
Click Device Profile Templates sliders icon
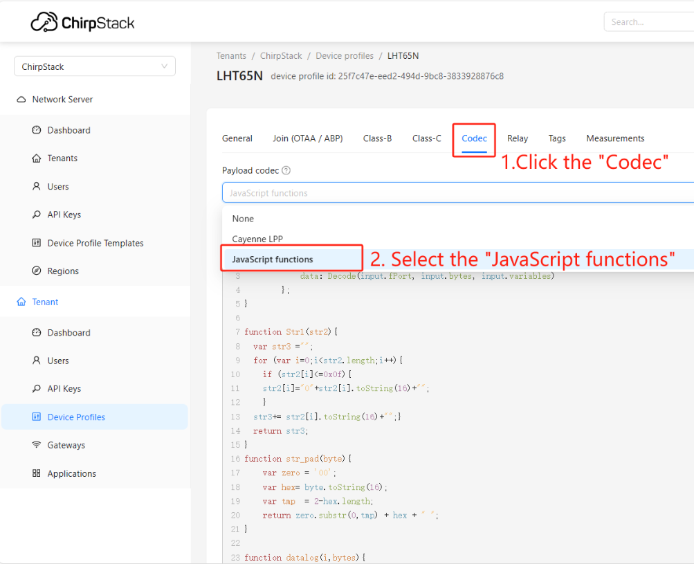[x=36, y=243]
